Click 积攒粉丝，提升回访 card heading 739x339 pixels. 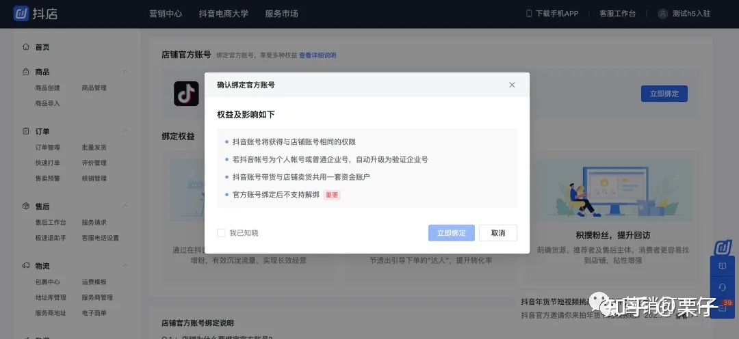tap(613, 235)
